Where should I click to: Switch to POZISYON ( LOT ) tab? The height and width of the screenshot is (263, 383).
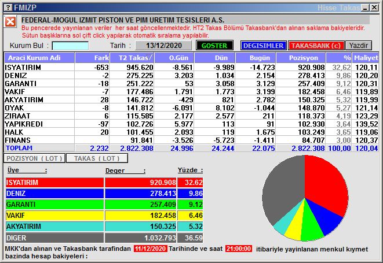click(34, 158)
